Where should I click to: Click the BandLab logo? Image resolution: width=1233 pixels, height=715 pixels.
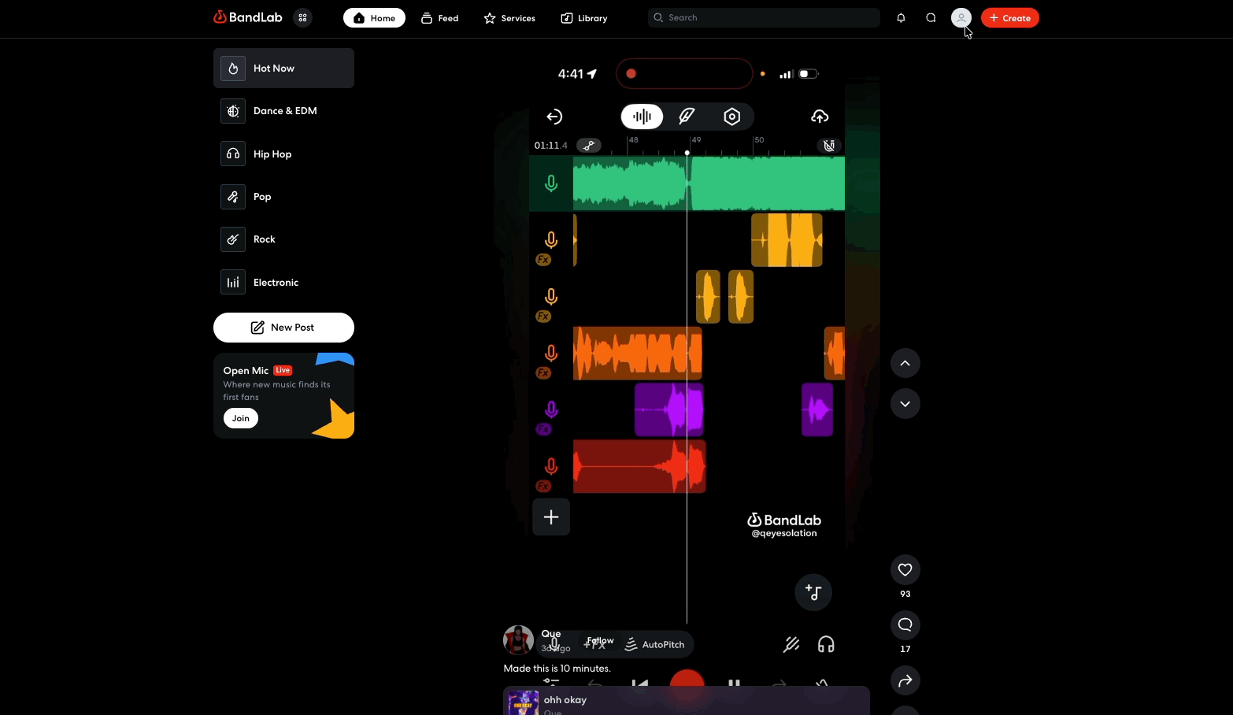pyautogui.click(x=248, y=17)
